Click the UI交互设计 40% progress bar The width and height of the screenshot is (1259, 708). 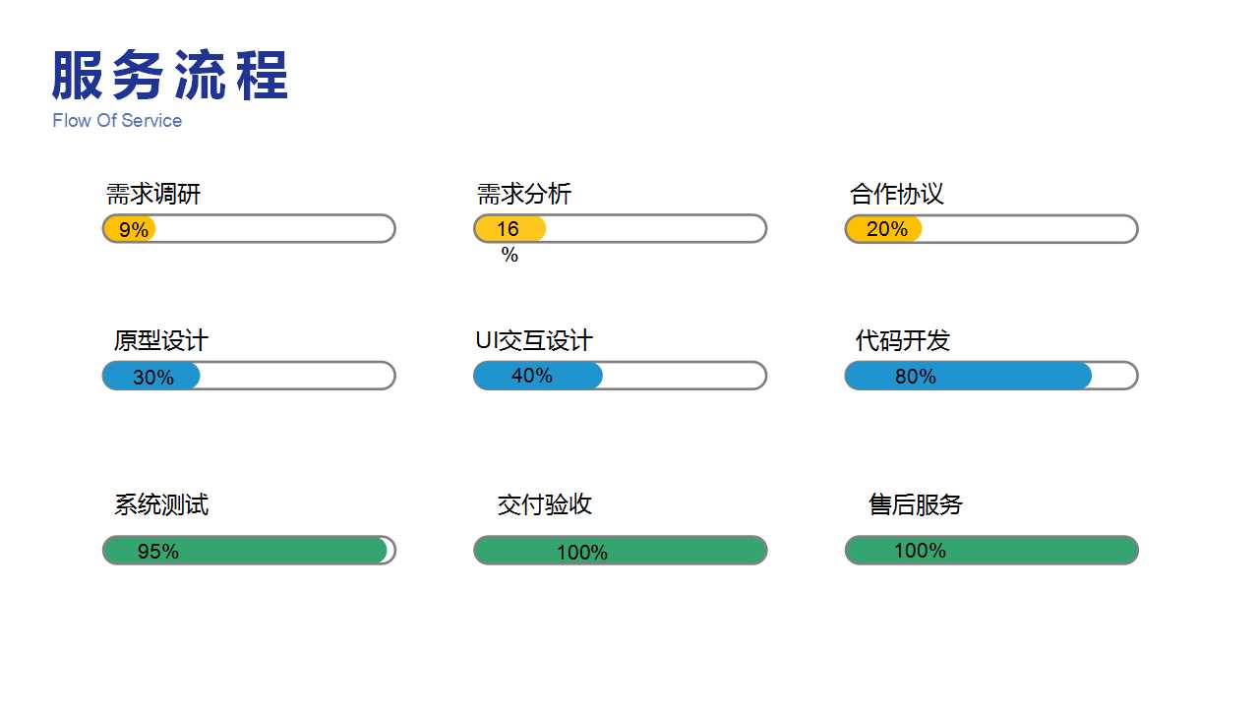[620, 376]
